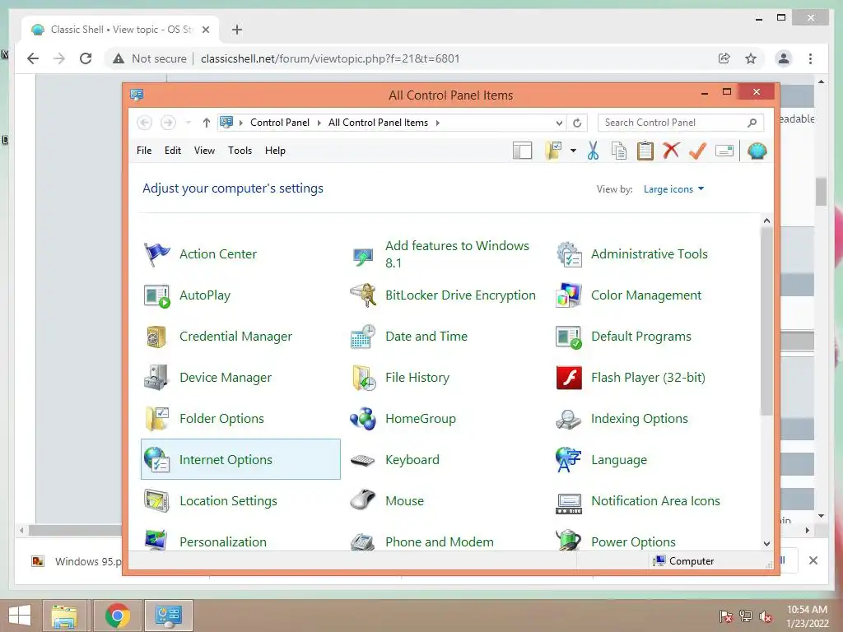Click the muted volume tray icon
Viewport: 843px width, 632px height.
766,616
